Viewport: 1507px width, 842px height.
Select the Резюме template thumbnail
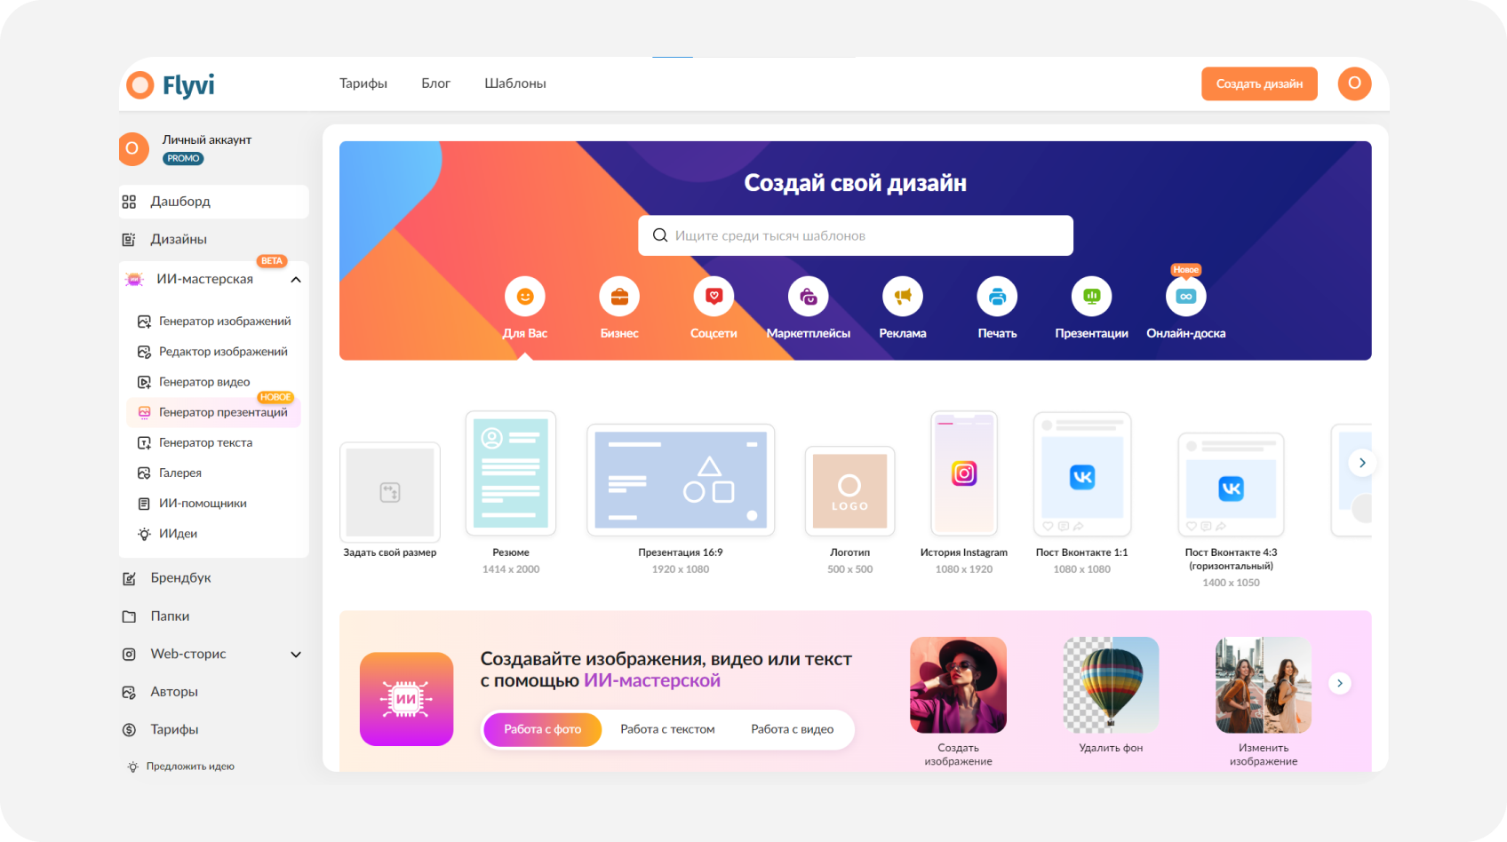[x=511, y=473]
